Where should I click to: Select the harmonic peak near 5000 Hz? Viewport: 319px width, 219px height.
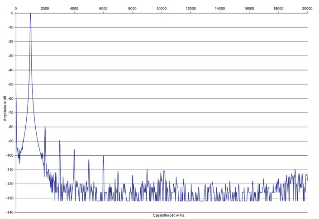tap(89, 160)
